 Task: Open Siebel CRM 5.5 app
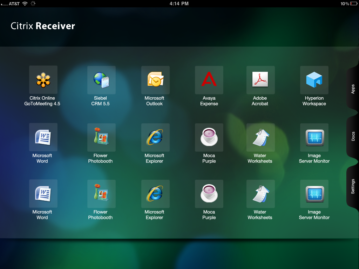point(101,80)
